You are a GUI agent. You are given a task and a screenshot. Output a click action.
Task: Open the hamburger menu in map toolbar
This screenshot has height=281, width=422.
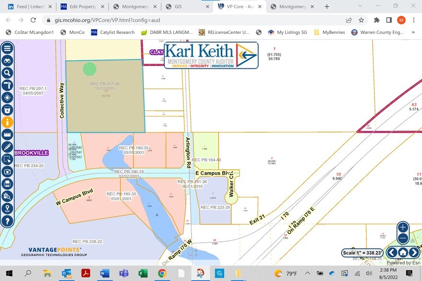click(7, 48)
